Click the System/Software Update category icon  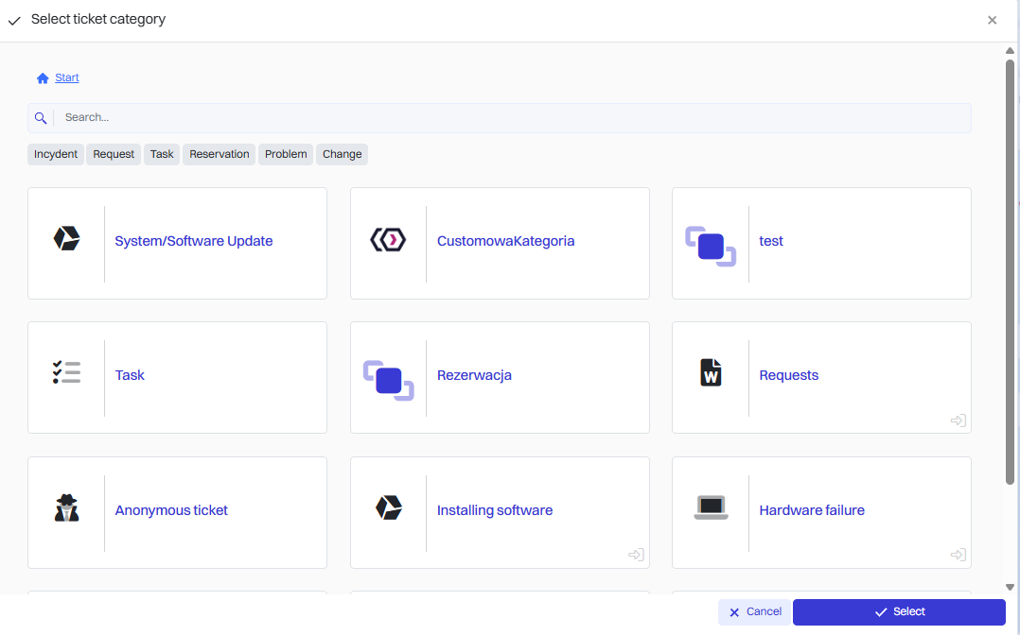[66, 239]
